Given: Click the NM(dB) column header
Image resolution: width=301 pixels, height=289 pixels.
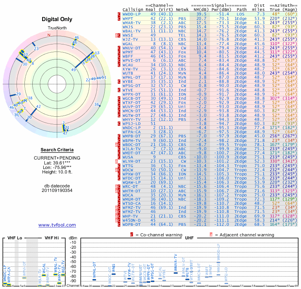Looking at the screenshot, I should 201,10.
